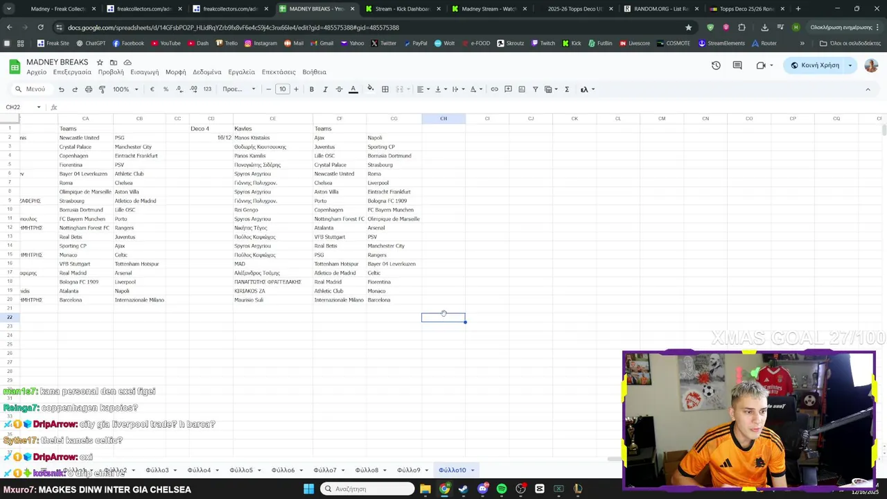Image resolution: width=887 pixels, height=499 pixels.
Task: Increase font size with plus
Action: click(x=296, y=89)
